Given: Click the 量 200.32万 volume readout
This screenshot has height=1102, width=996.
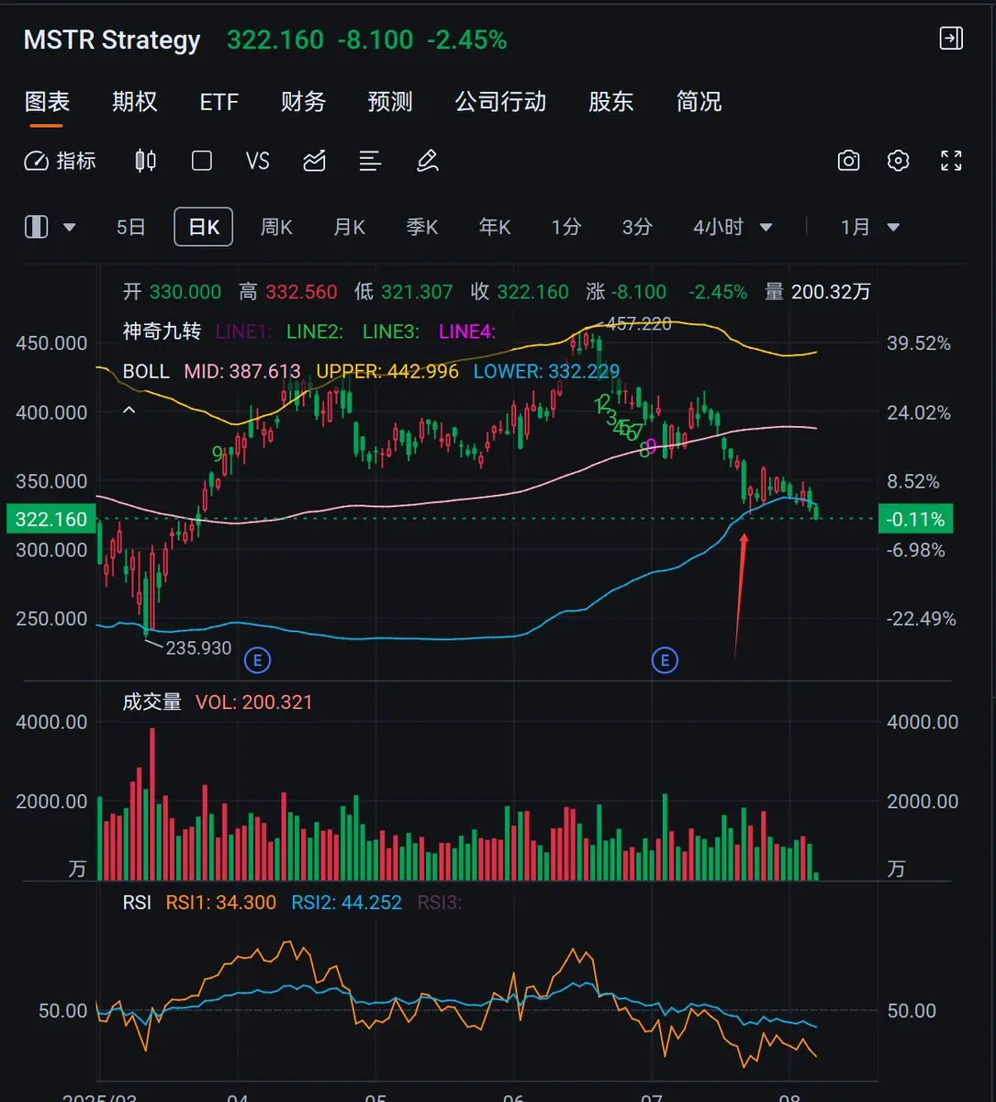Looking at the screenshot, I should pos(818,292).
